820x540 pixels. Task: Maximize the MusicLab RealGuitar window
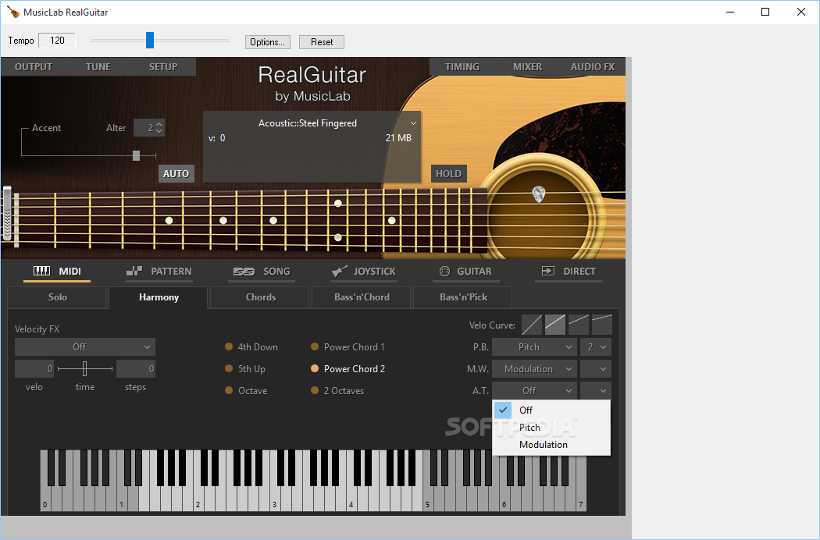pos(765,12)
